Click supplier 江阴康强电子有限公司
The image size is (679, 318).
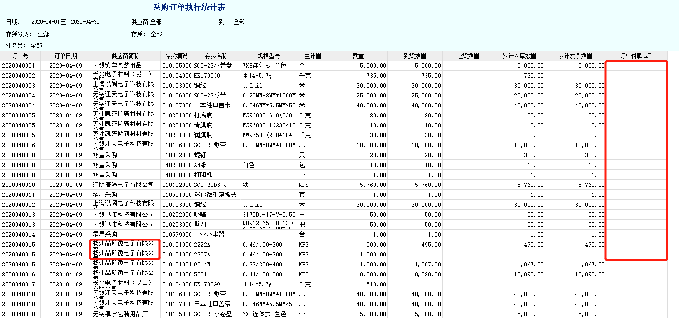pos(123,185)
